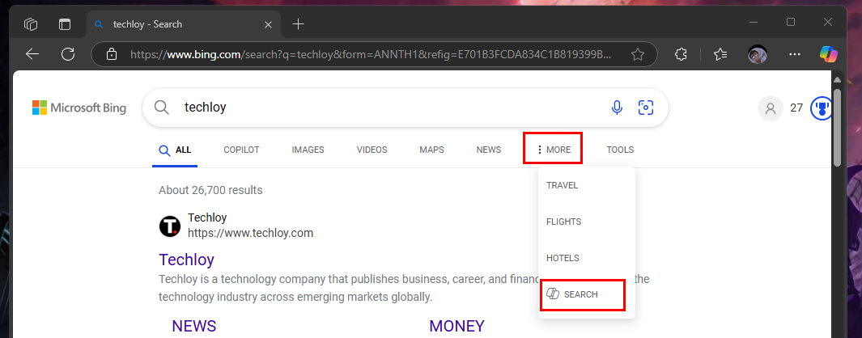View site information lock icon

[x=112, y=54]
